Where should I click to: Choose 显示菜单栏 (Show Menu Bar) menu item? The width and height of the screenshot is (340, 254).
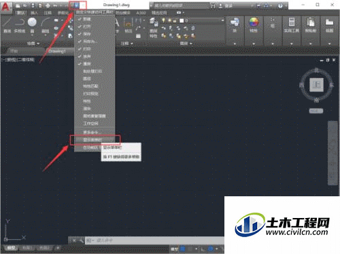[x=95, y=140]
